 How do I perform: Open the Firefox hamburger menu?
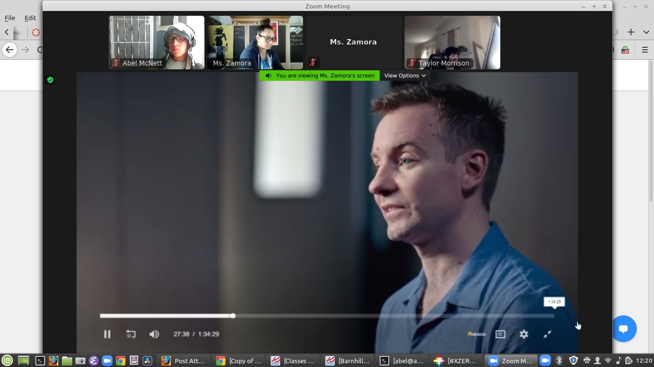645,50
